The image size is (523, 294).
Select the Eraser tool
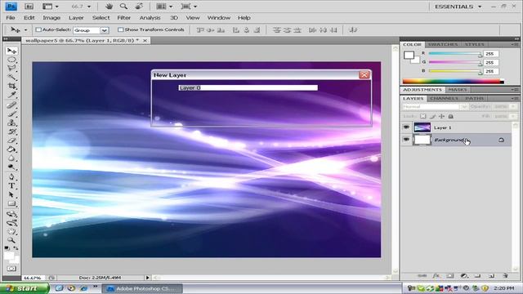click(11, 140)
